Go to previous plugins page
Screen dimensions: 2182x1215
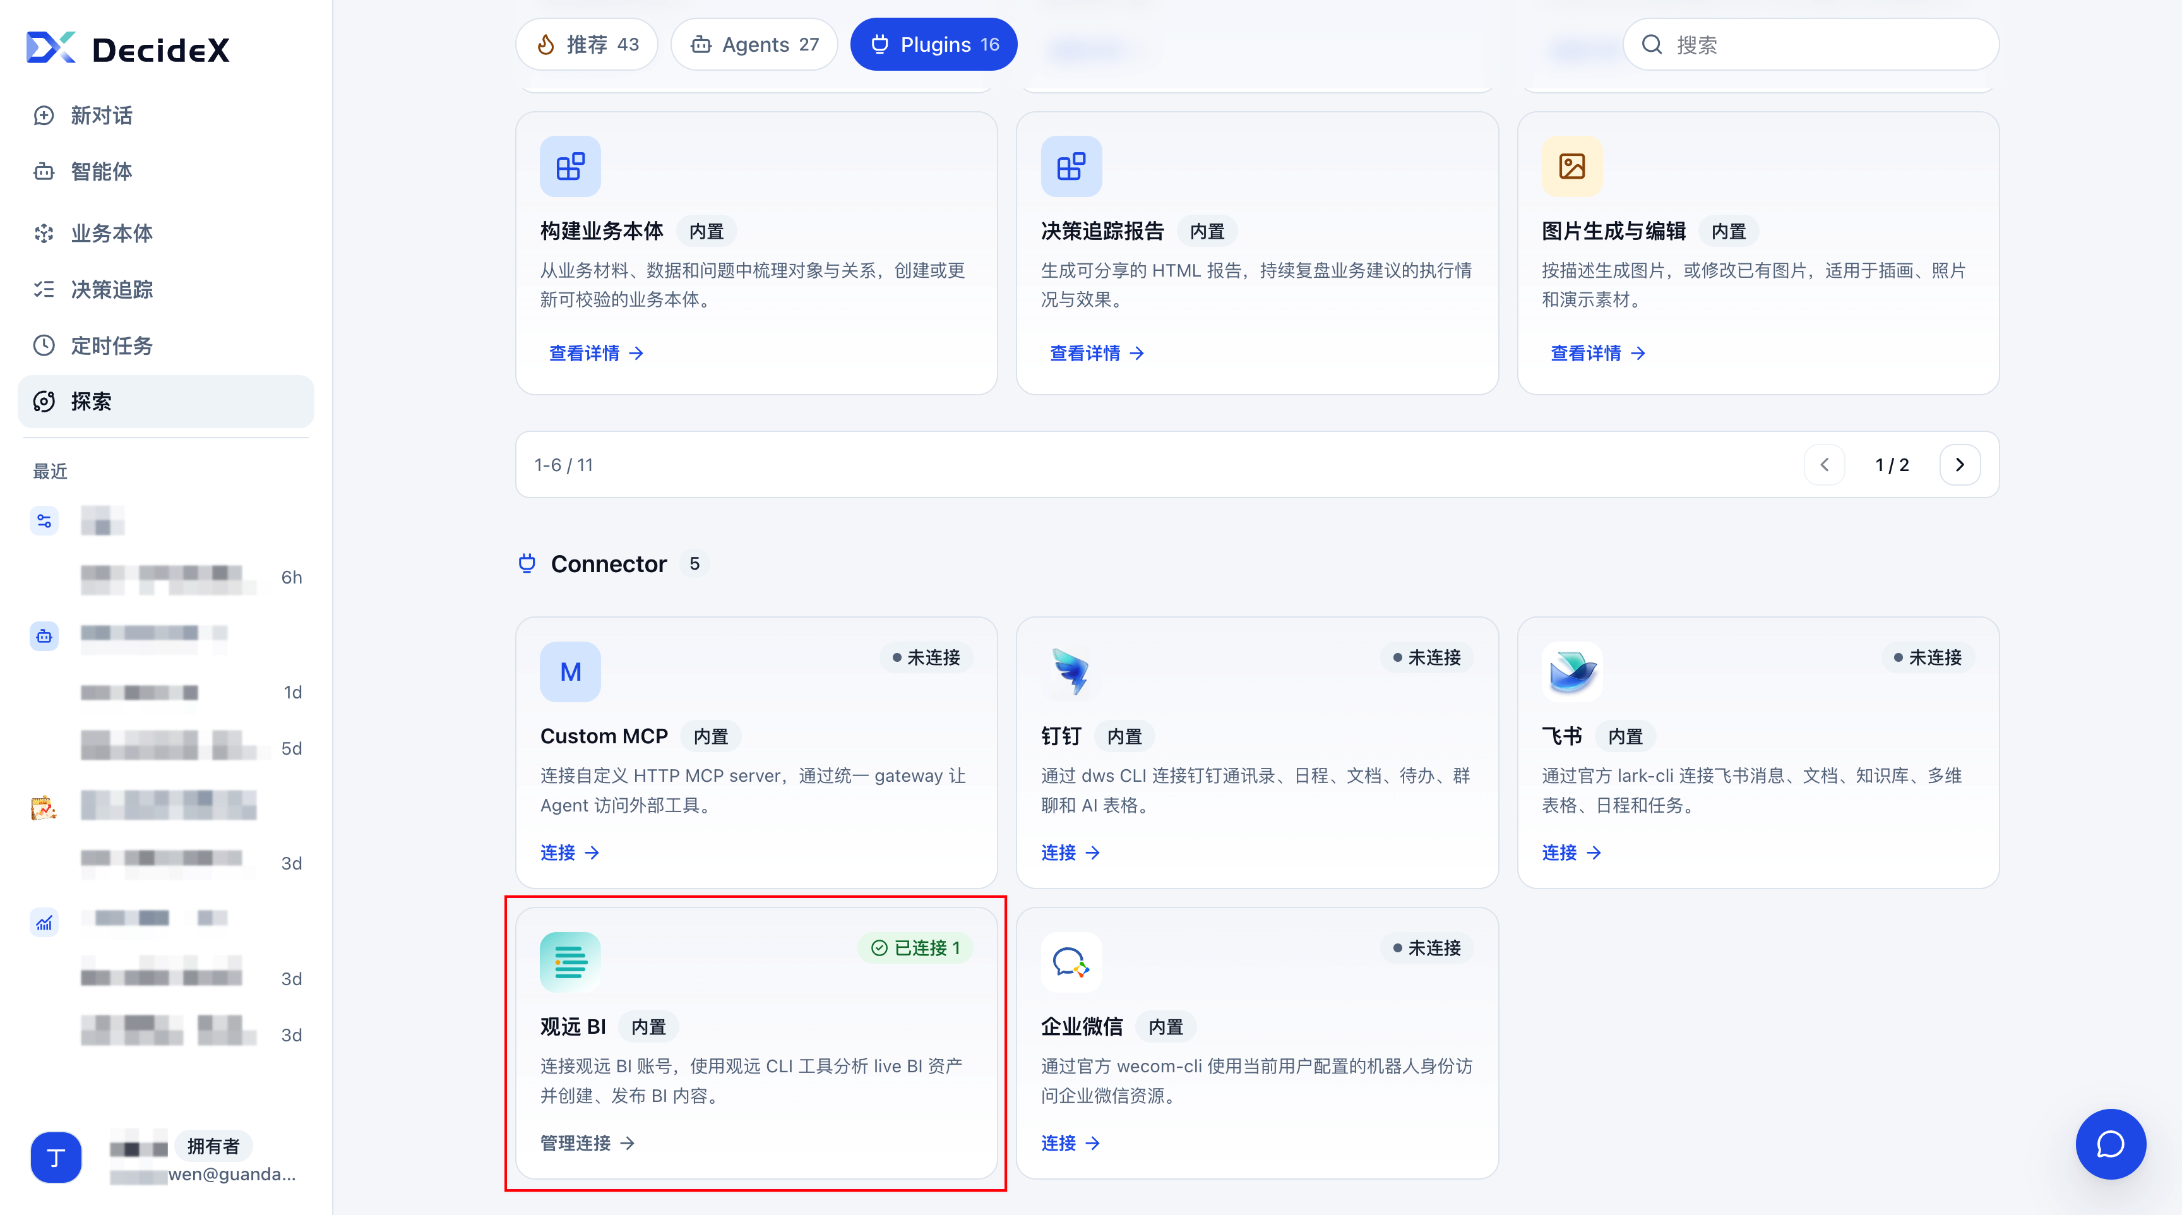pos(1825,464)
